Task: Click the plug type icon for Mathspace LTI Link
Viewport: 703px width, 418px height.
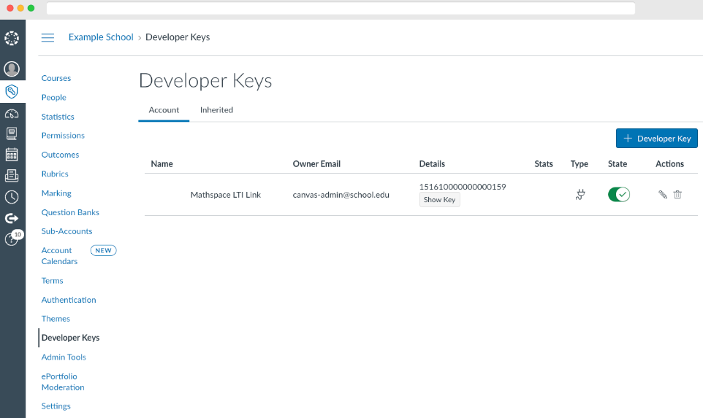Action: click(x=580, y=195)
